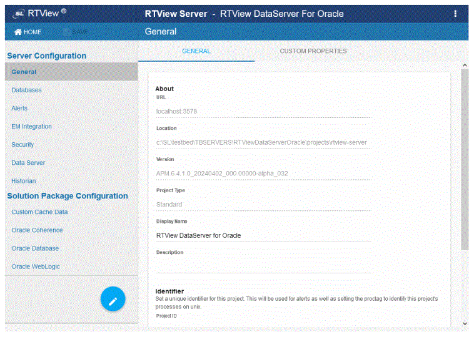Click the Description text field
The height and width of the screenshot is (337, 474).
[263, 266]
